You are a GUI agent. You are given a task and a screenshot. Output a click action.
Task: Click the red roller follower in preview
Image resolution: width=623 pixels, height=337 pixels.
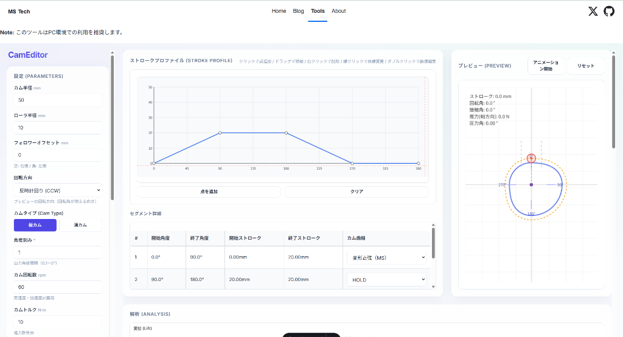[x=531, y=158]
